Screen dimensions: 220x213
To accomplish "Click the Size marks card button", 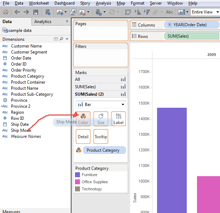I will click(101, 119).
